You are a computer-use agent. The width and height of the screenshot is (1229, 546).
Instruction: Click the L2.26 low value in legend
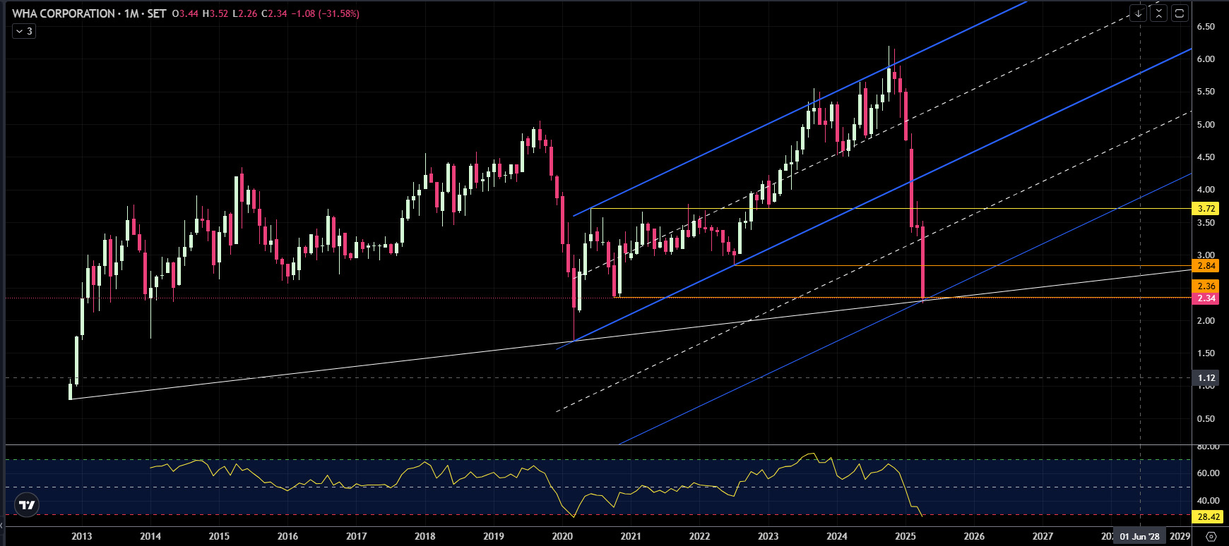245,13
